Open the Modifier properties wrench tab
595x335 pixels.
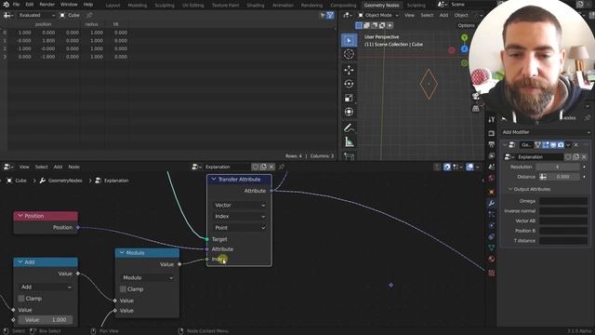492,203
